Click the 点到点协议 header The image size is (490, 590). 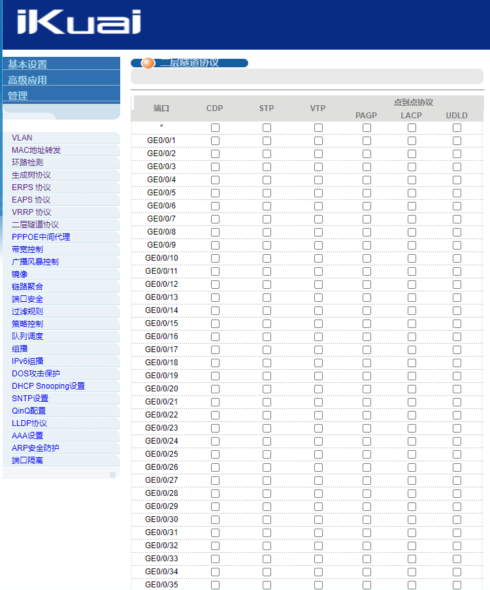coord(414,103)
